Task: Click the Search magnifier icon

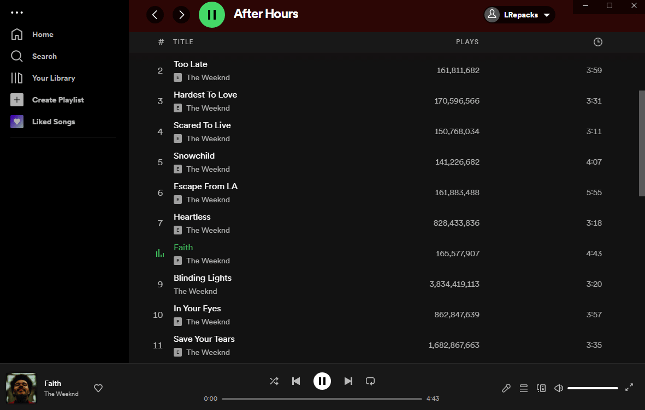Action: click(17, 56)
